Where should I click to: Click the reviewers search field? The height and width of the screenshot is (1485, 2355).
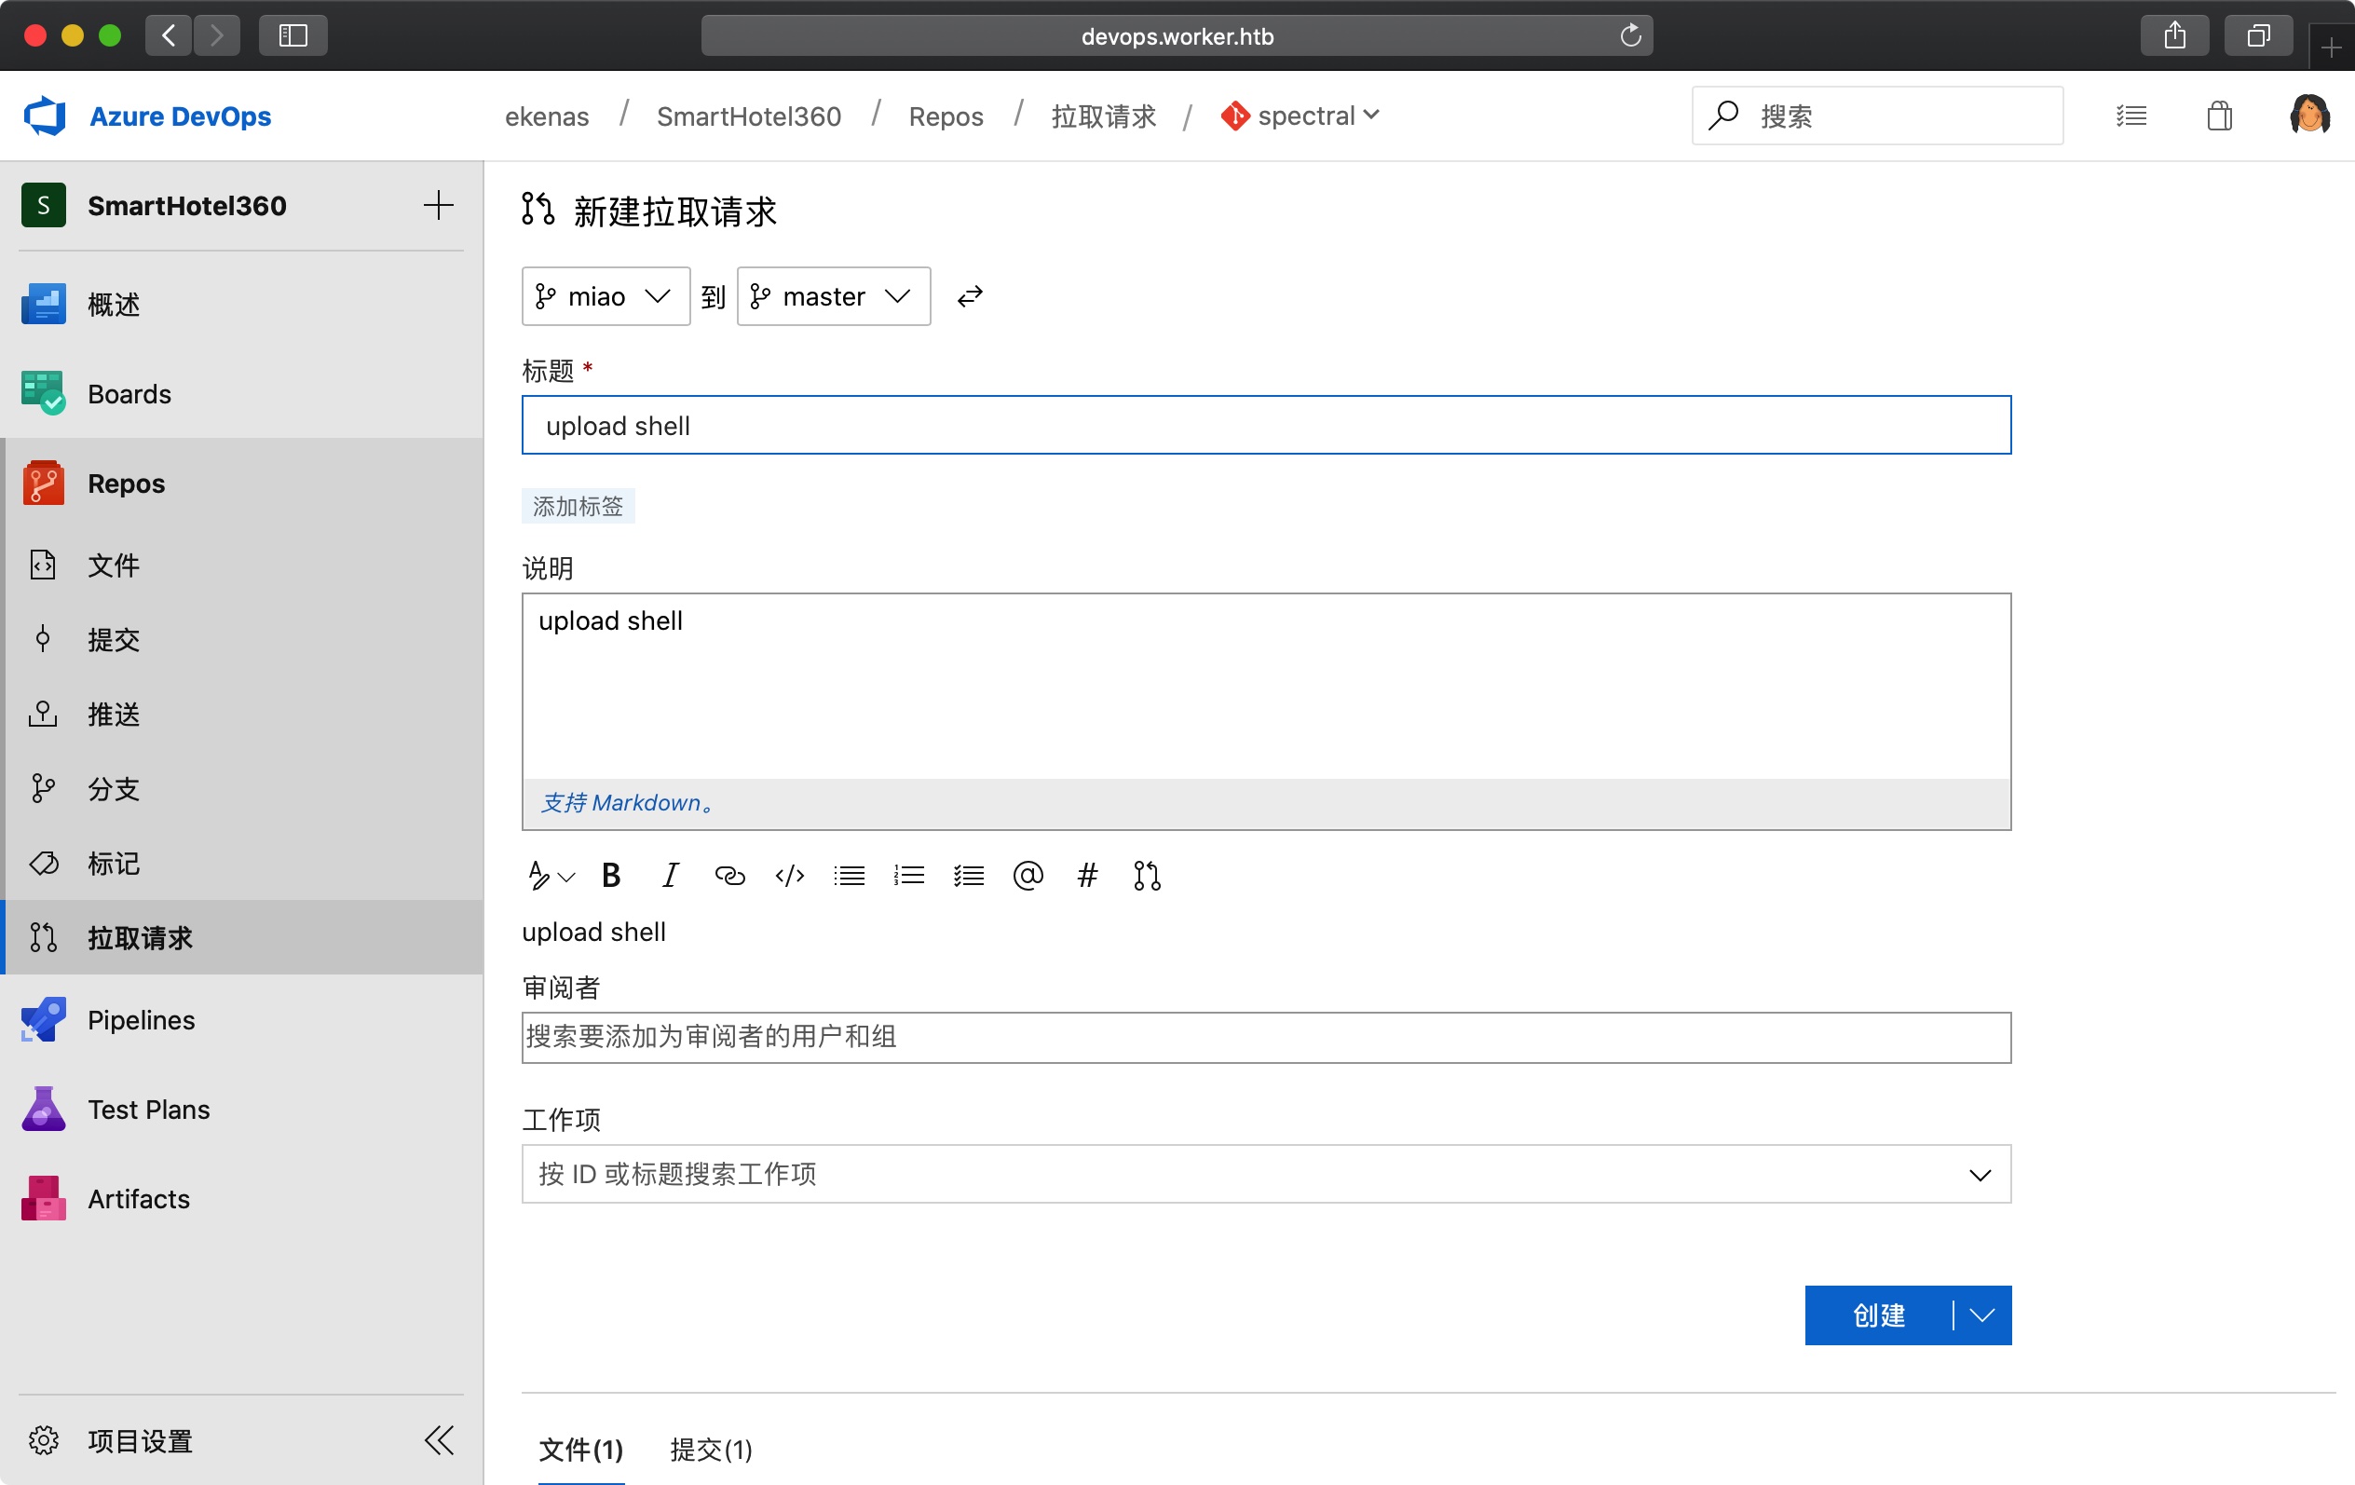[x=1265, y=1037]
